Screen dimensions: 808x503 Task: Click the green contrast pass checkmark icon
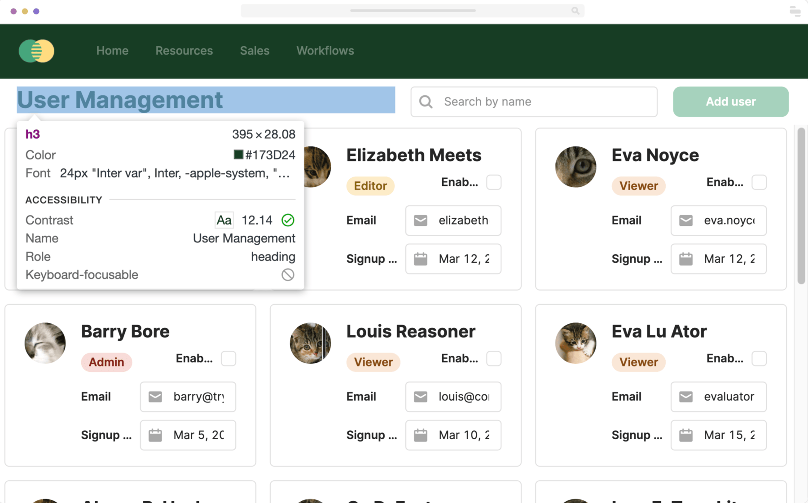click(288, 220)
